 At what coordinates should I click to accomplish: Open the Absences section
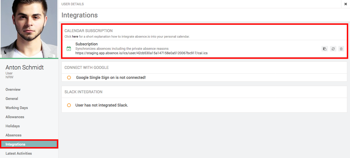(x=13, y=135)
